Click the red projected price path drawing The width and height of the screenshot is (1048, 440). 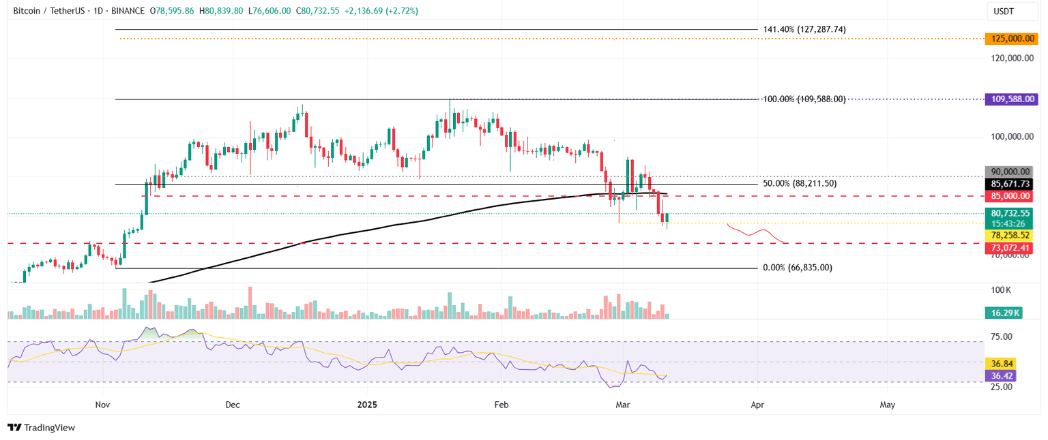pyautogui.click(x=756, y=233)
